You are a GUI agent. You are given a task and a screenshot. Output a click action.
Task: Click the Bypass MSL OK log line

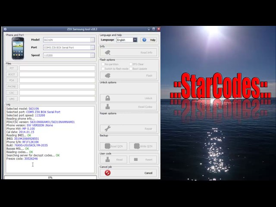pos(18,148)
